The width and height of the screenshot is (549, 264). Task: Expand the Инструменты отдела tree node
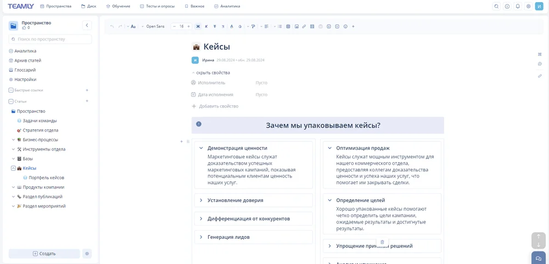pyautogui.click(x=13, y=149)
